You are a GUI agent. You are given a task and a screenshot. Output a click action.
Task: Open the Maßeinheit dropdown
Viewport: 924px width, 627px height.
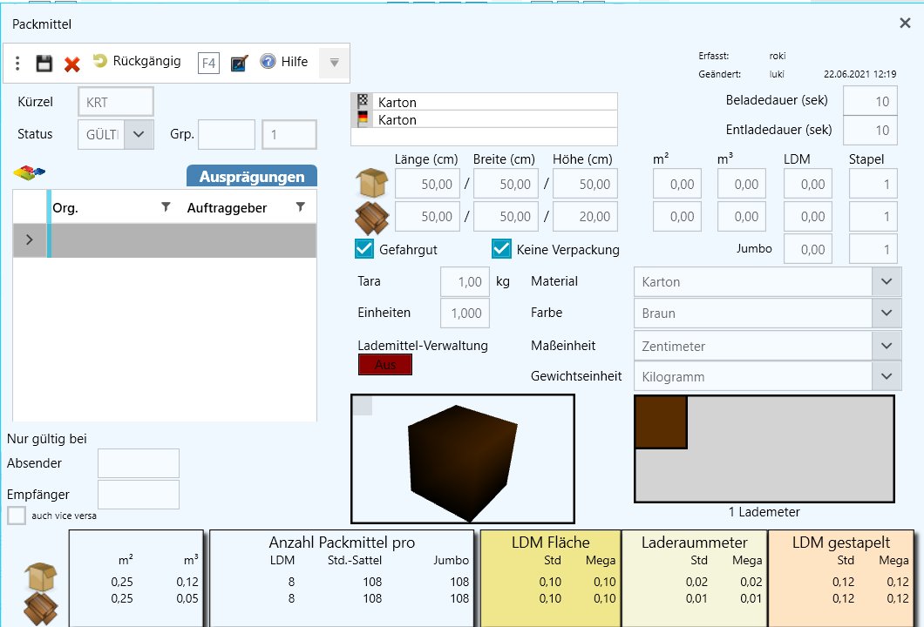[887, 346]
